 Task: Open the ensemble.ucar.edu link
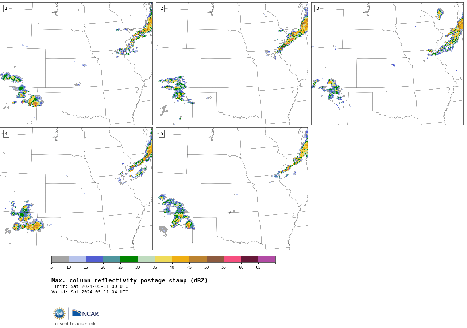[76, 324]
